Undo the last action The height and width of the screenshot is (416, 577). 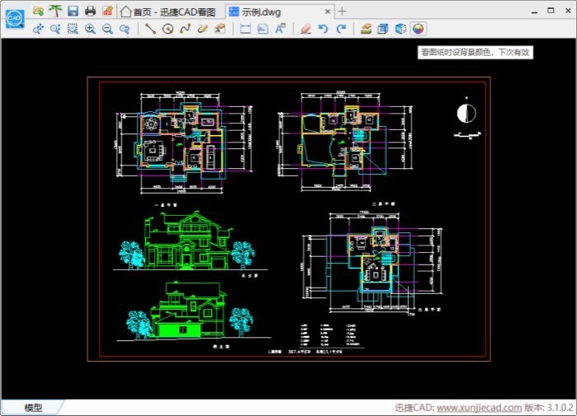[x=323, y=29]
